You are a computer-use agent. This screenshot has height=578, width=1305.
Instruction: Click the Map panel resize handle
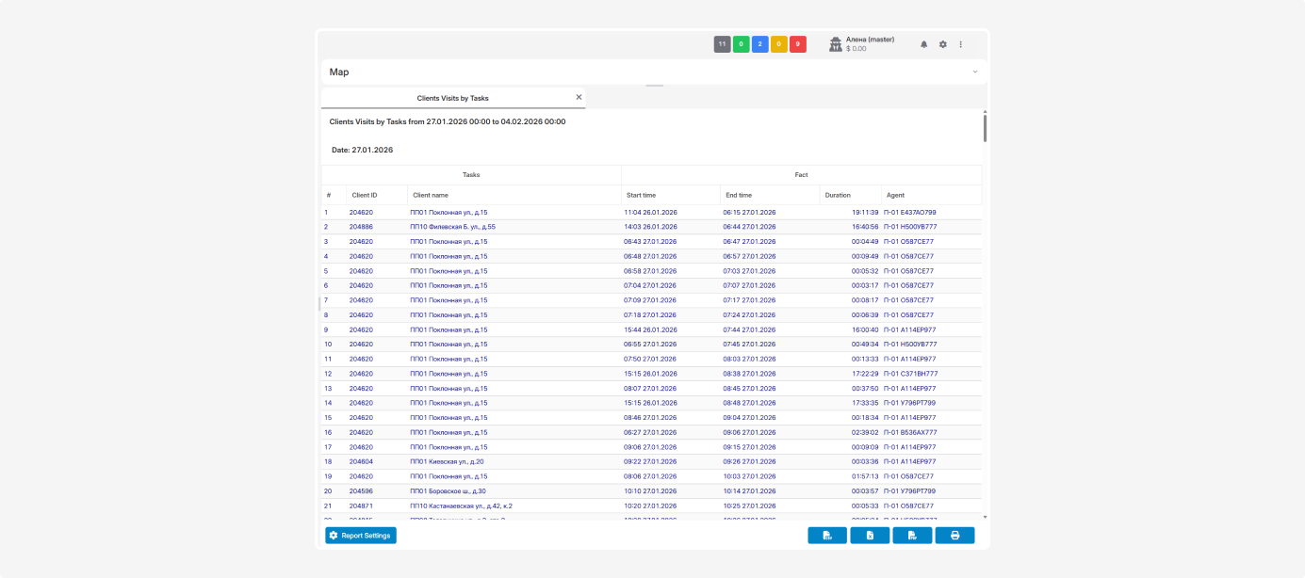point(654,86)
